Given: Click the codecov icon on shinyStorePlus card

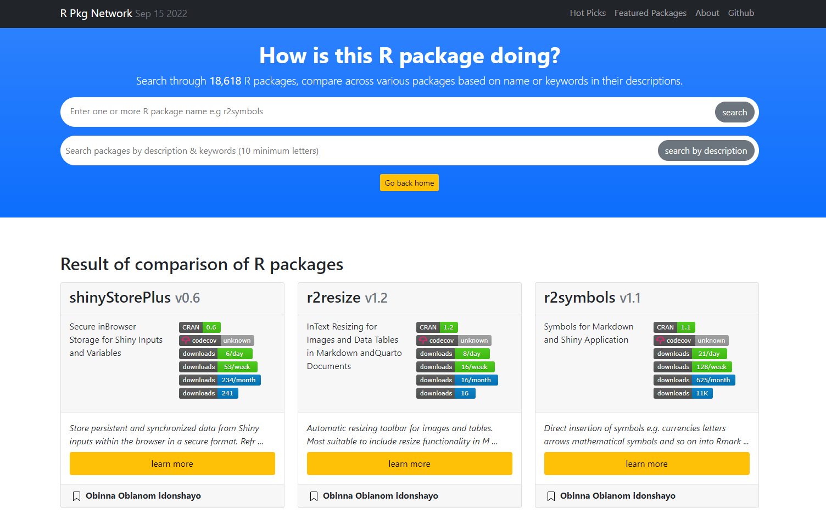Looking at the screenshot, I should (x=185, y=340).
